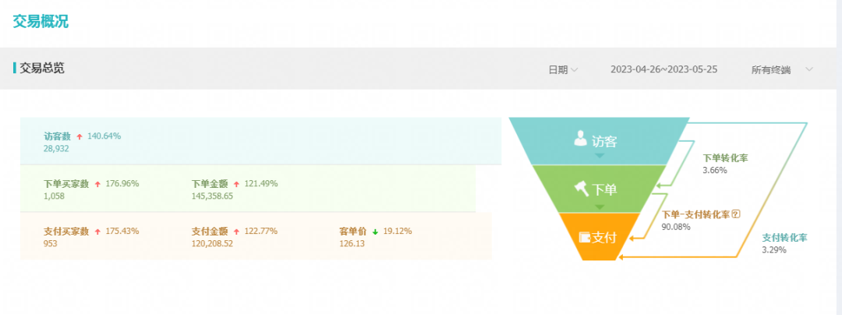Image resolution: width=842 pixels, height=315 pixels.
Task: Select the 客单价 metric
Action: point(353,232)
